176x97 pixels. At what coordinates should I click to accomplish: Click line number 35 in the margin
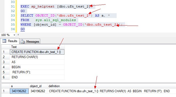tap(13, 25)
